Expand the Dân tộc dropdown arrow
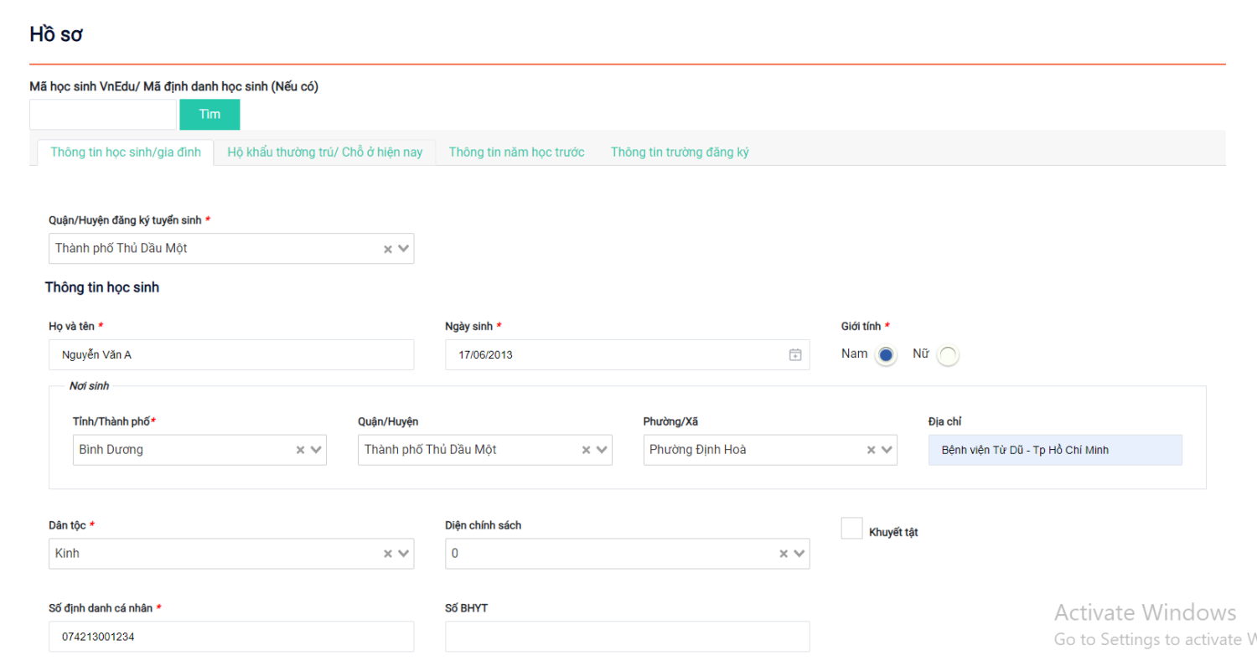Image resolution: width=1257 pixels, height=666 pixels. pos(403,554)
